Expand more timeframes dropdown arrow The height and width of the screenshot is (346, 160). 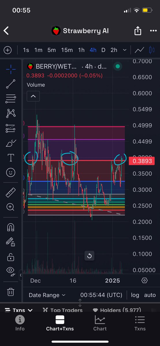point(125,50)
